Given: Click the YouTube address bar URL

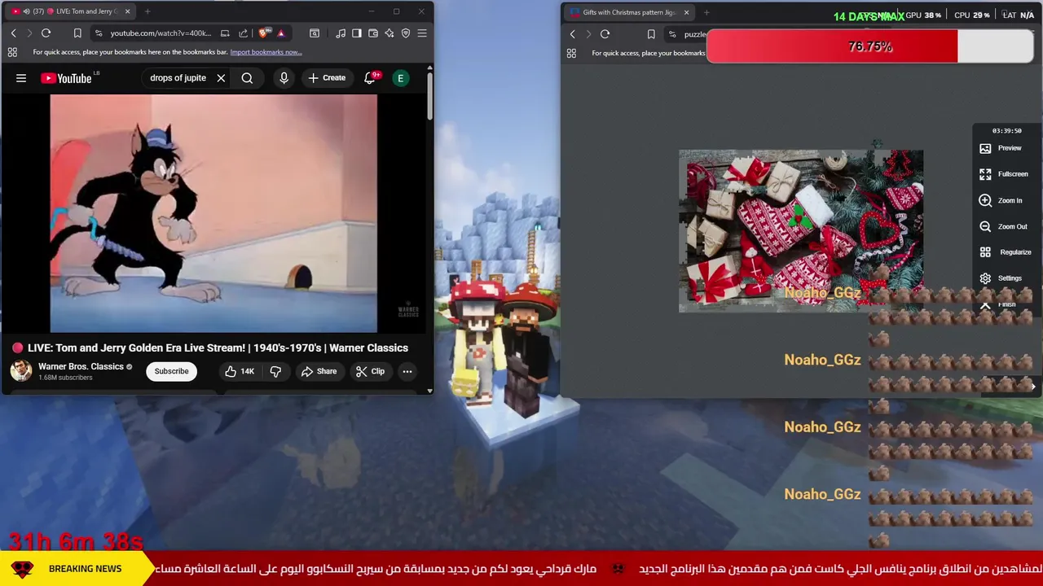Looking at the screenshot, I should coord(161,33).
